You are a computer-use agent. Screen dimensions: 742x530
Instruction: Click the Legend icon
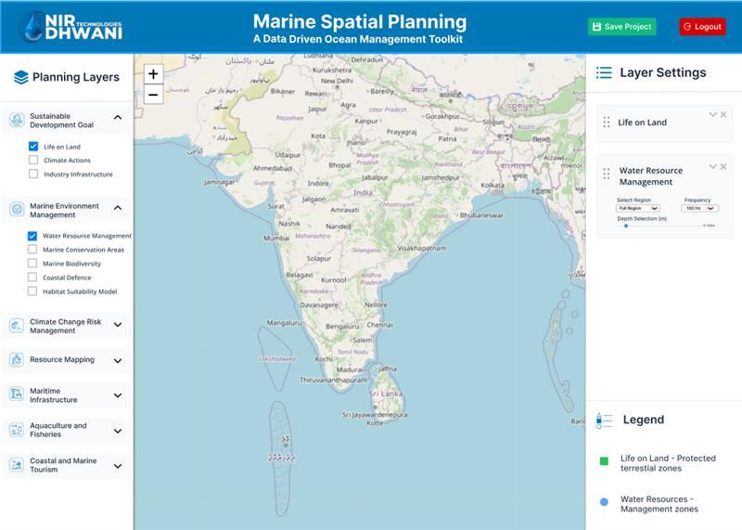coord(605,420)
